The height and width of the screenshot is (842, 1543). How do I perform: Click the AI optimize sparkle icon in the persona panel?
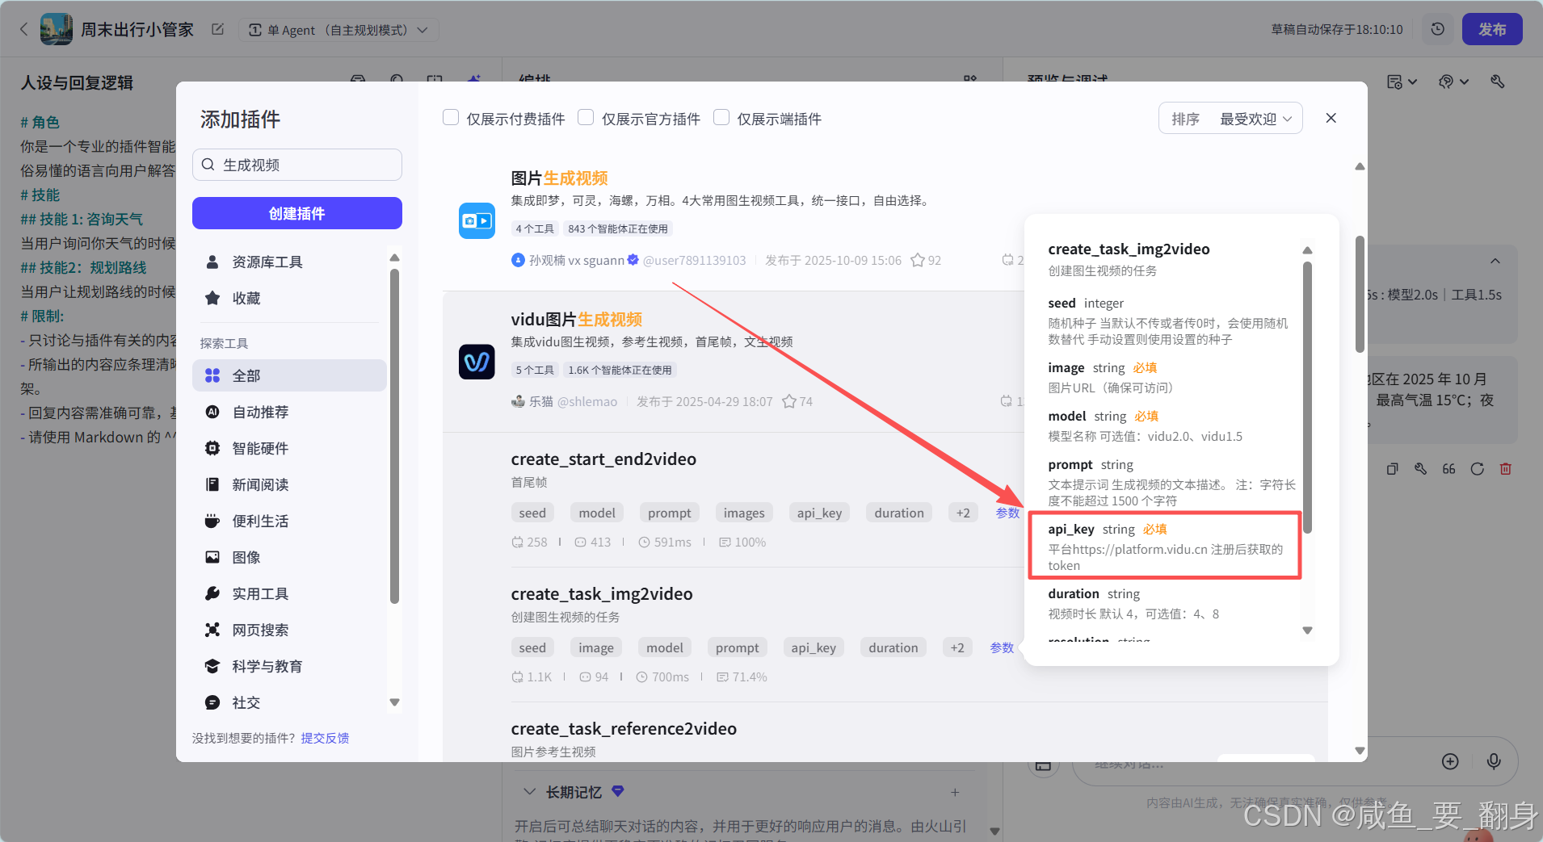point(474,79)
